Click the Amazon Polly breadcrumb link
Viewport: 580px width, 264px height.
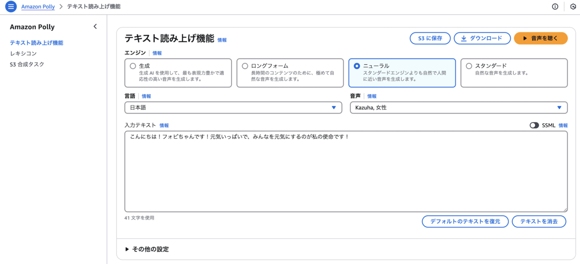(x=38, y=7)
